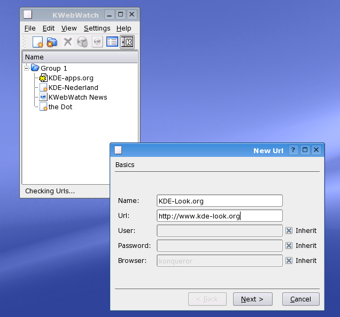Click the disabled User input field
The width and height of the screenshot is (340, 317).
tap(220, 231)
